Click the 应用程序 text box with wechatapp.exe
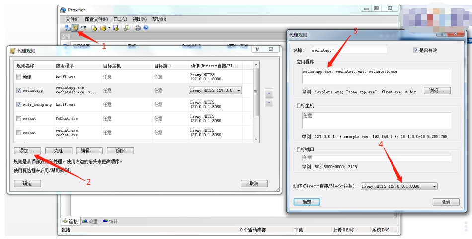Screen dimensions: 472x239 pyautogui.click(x=377, y=76)
